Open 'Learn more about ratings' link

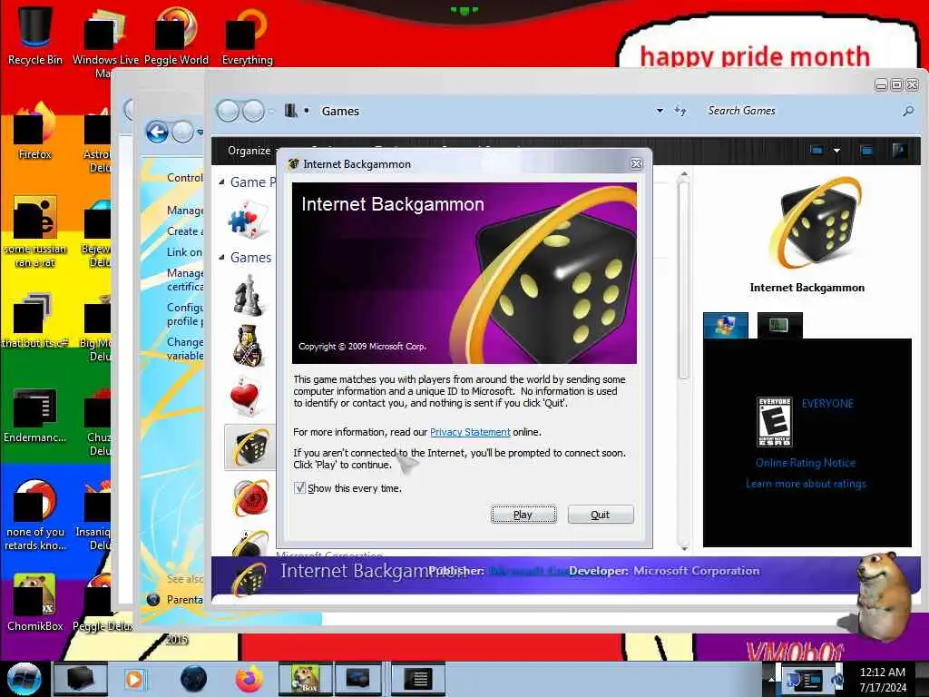tap(806, 484)
